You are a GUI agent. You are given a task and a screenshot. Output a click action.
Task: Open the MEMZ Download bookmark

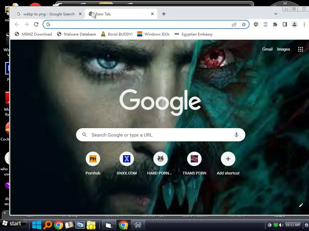[33, 34]
